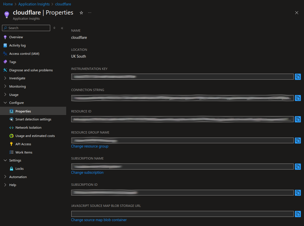The width and height of the screenshot is (304, 226).
Task: Click the JavaScript source map URL field
Action: [182, 214]
